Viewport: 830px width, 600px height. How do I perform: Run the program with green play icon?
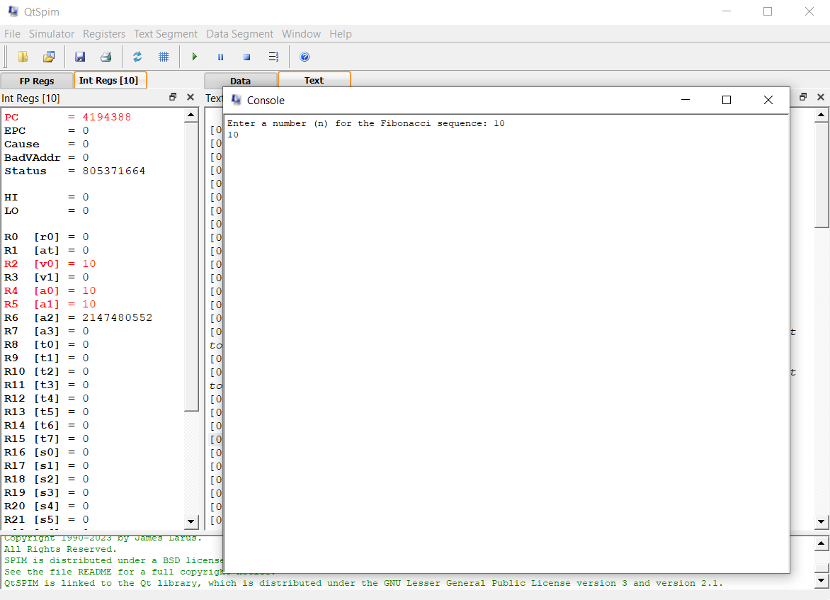[194, 57]
